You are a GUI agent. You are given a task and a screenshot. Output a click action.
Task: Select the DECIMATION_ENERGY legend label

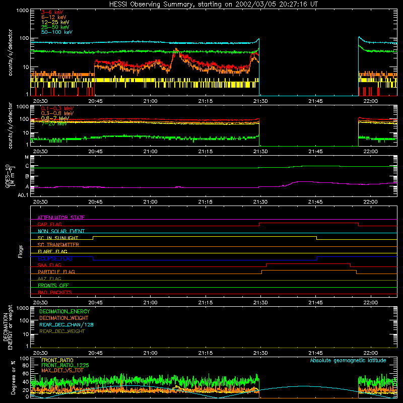click(x=64, y=311)
